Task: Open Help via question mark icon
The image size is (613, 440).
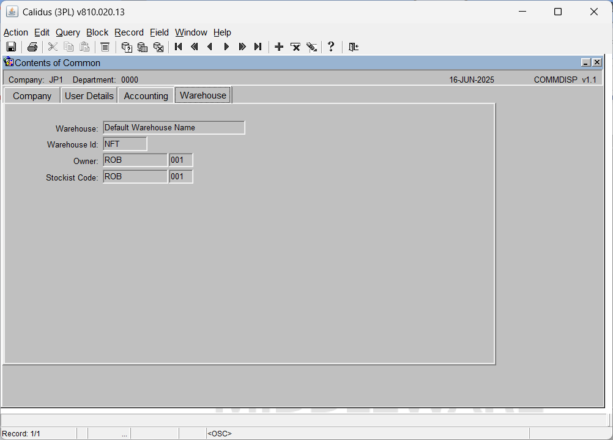Action: (x=331, y=47)
